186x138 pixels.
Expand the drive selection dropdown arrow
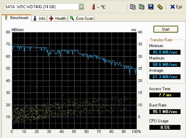81,7
